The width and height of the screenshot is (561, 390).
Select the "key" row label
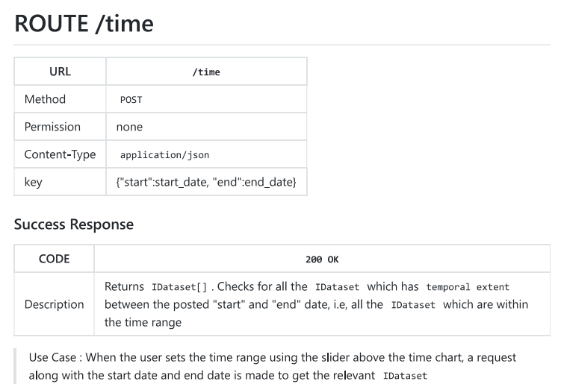click(34, 182)
